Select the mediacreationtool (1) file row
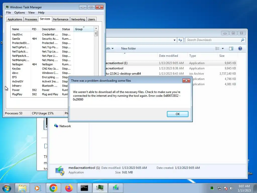Image resolution: width=257 pixels, height=193 pixels. [171, 63]
